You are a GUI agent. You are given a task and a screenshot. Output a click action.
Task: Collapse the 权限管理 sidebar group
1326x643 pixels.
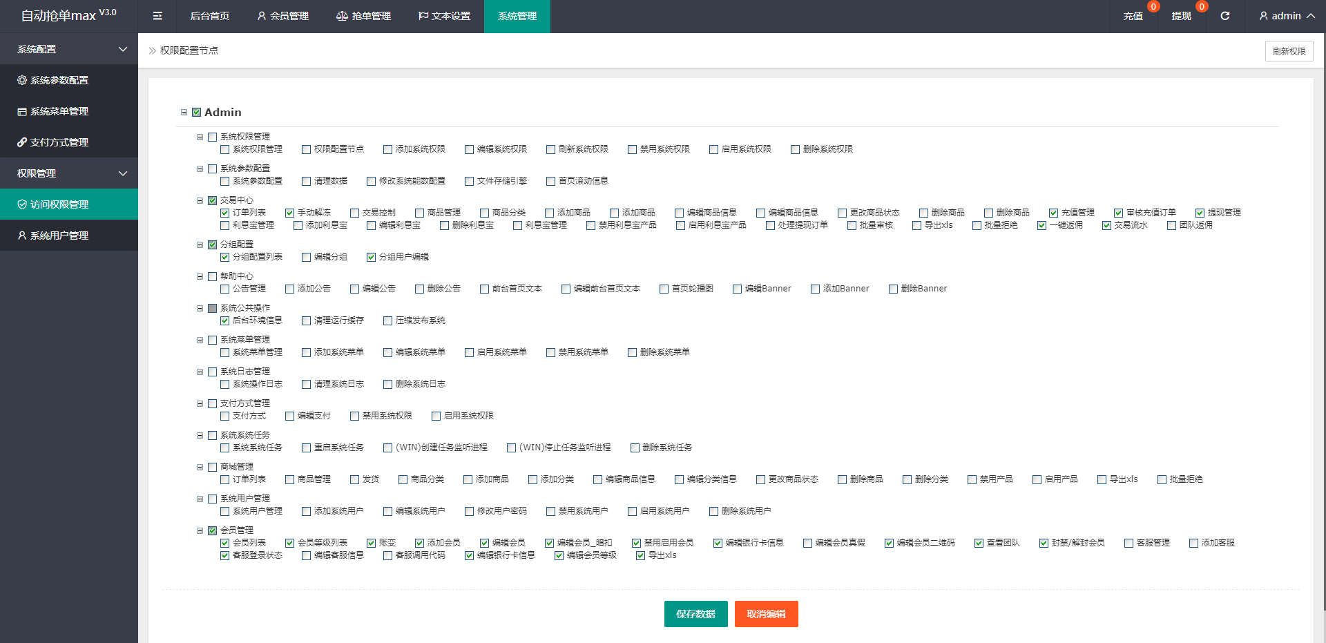point(69,173)
